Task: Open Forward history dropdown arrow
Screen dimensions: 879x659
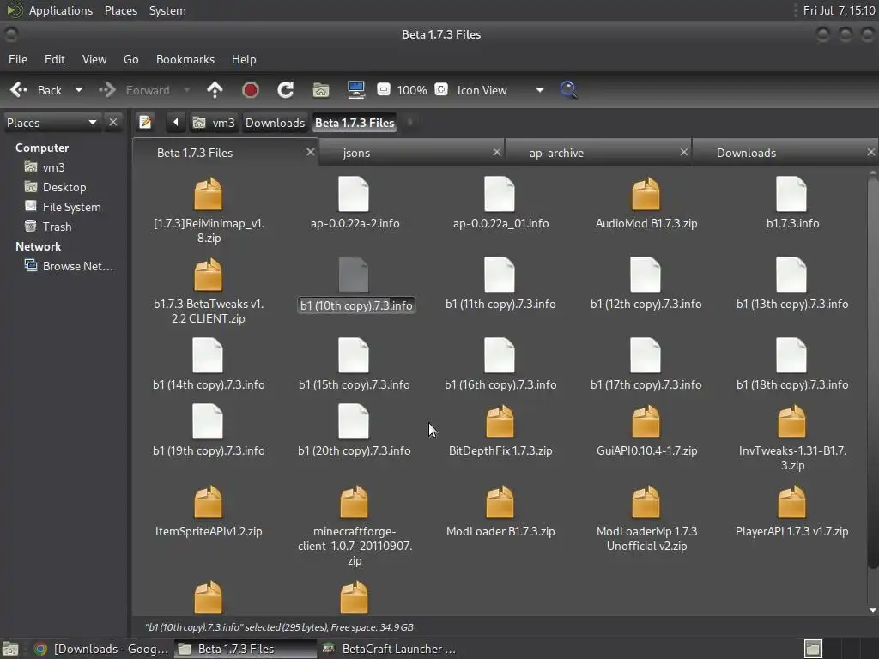Action: tap(187, 89)
